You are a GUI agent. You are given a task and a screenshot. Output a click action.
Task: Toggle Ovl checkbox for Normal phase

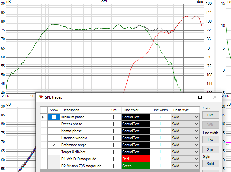[115, 131]
